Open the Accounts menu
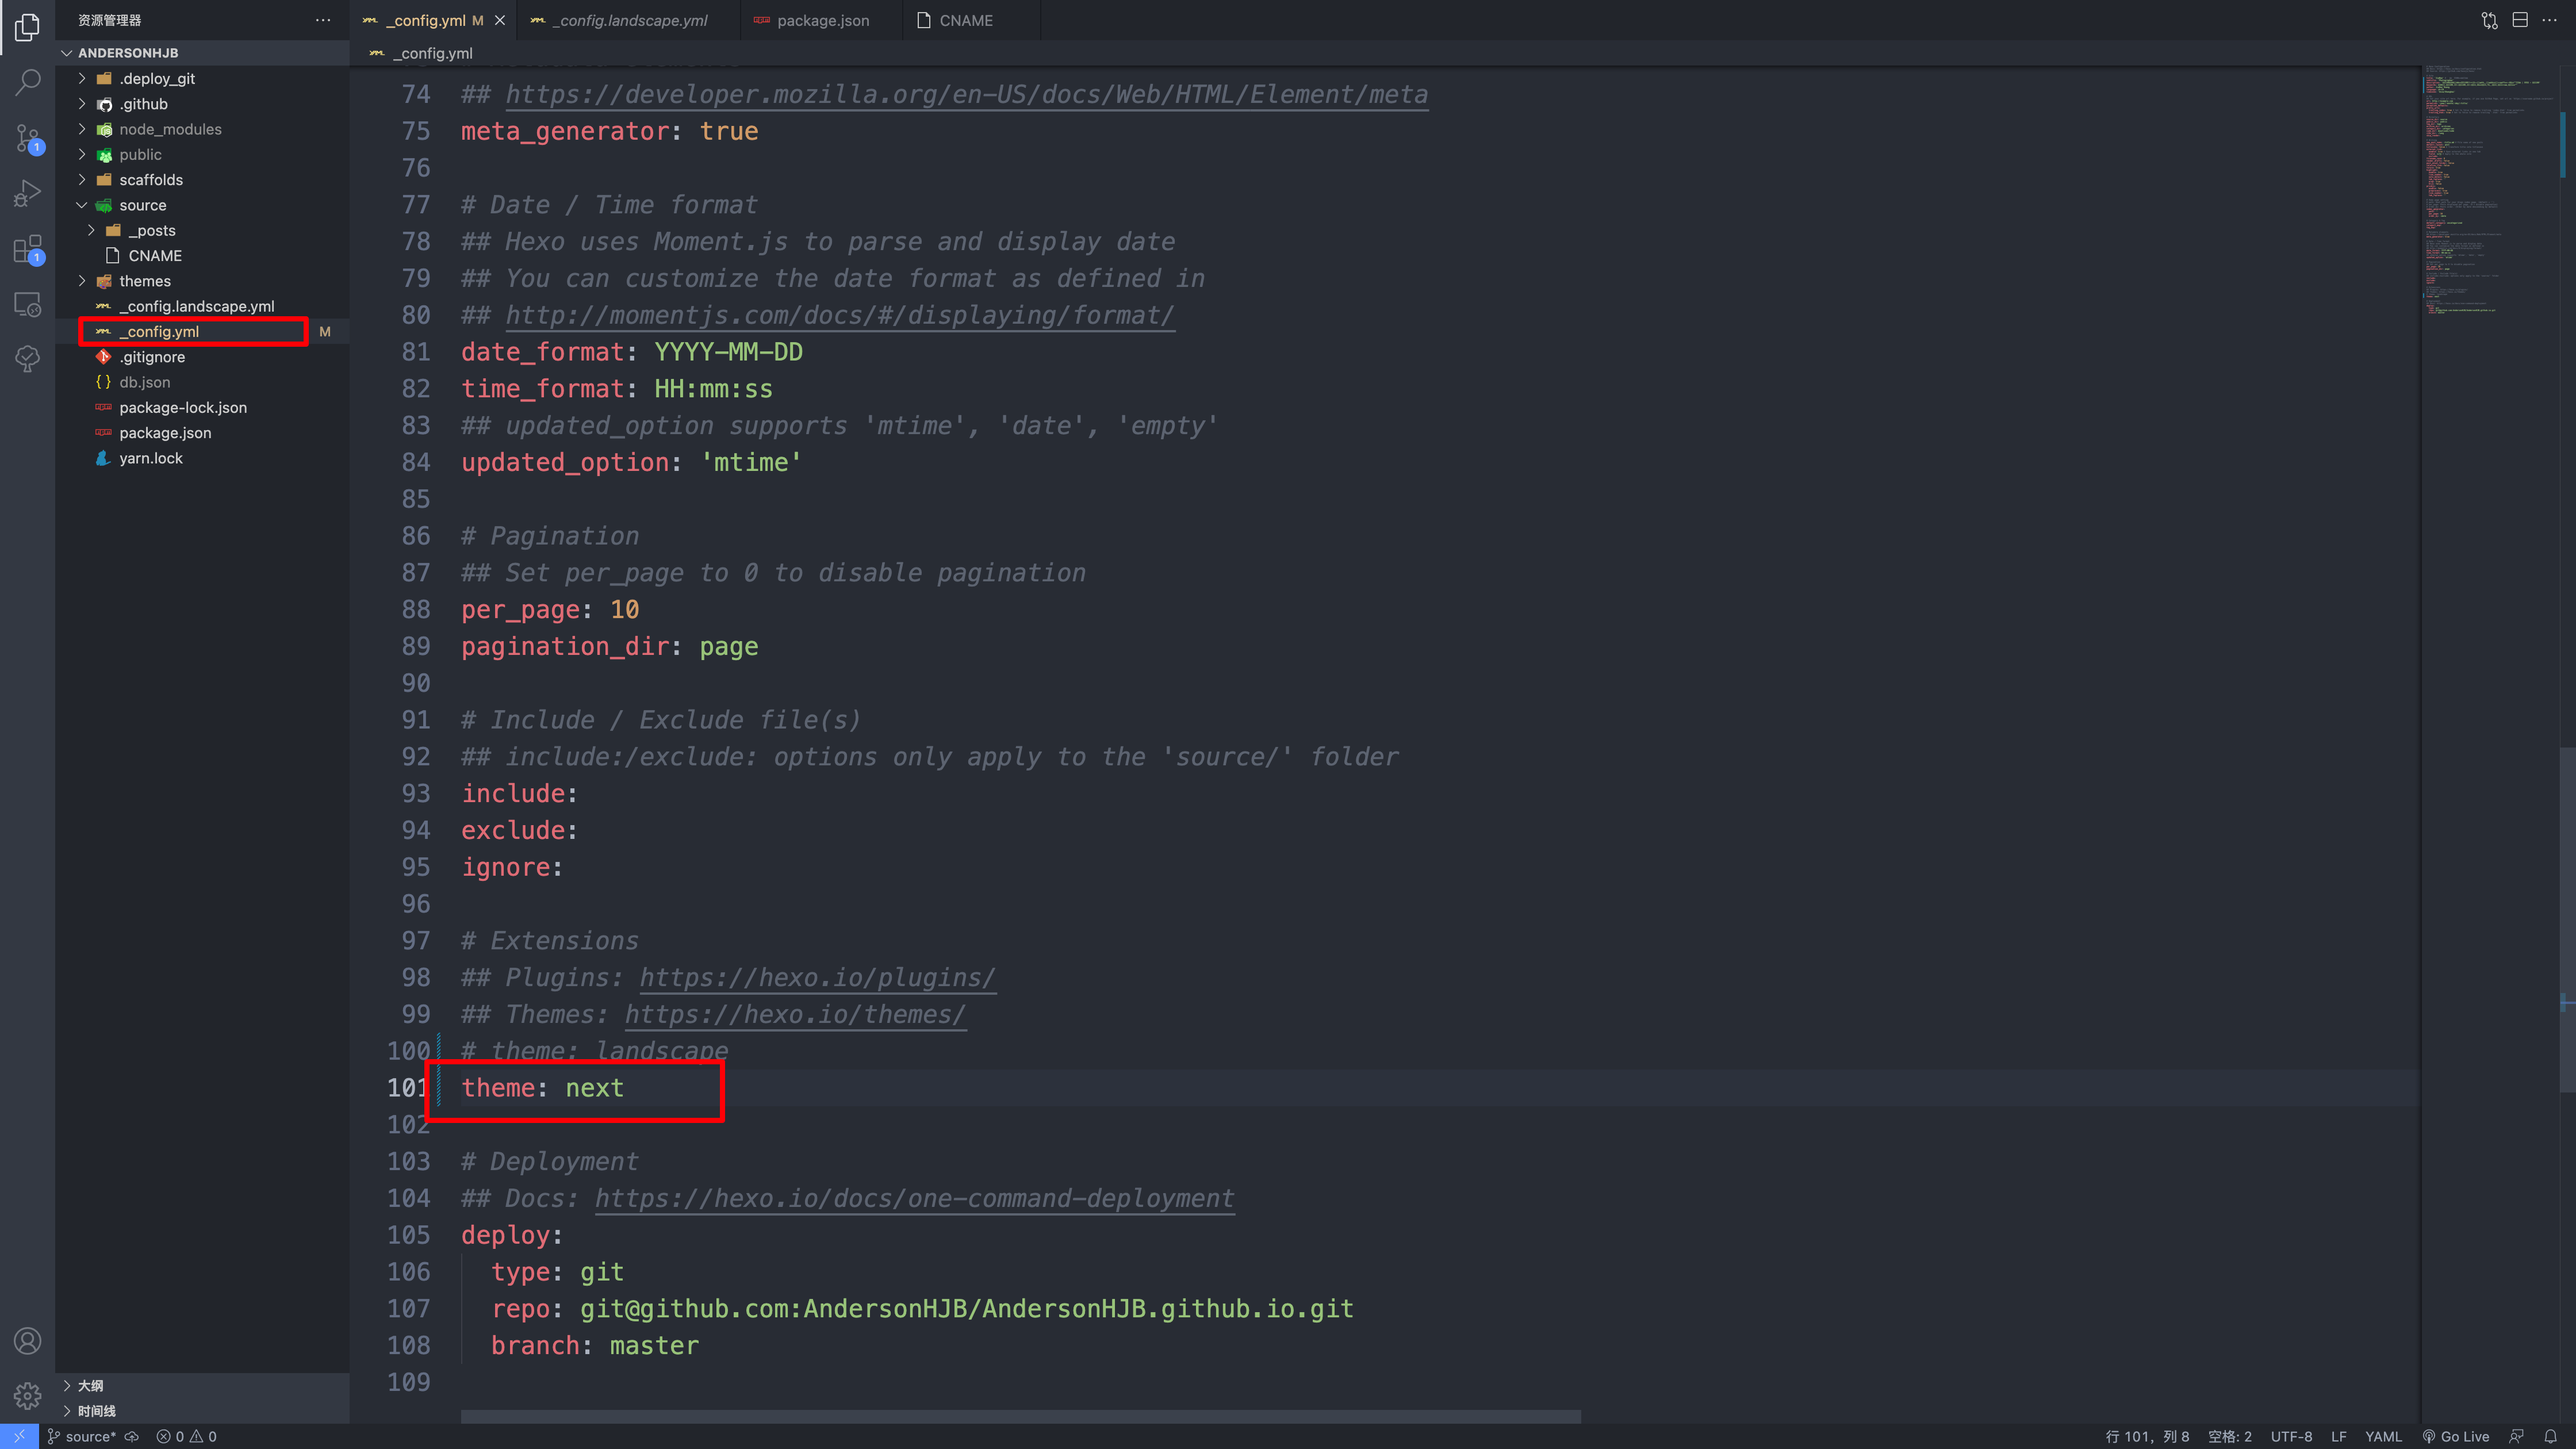 (27, 1341)
